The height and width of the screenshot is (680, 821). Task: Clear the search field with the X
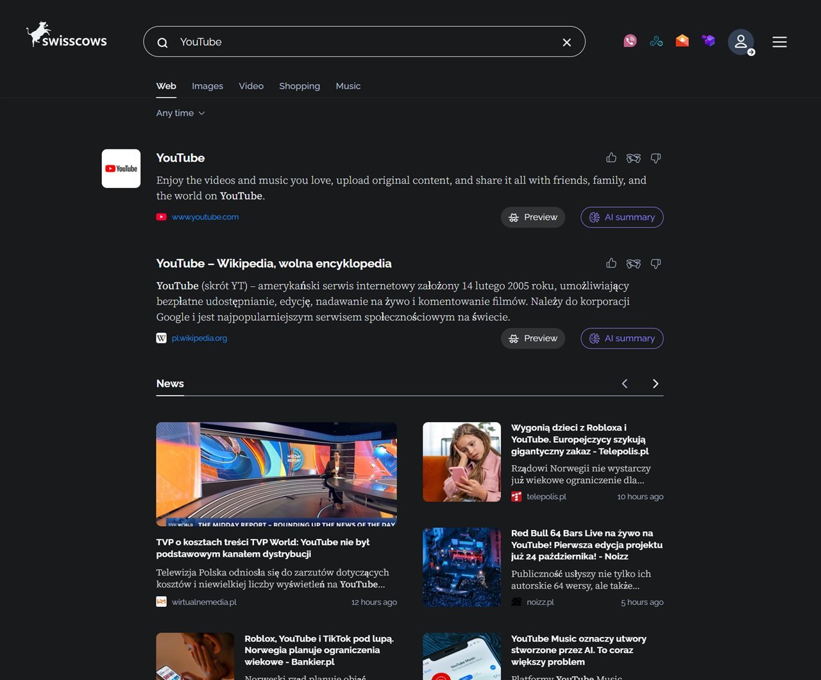567,42
